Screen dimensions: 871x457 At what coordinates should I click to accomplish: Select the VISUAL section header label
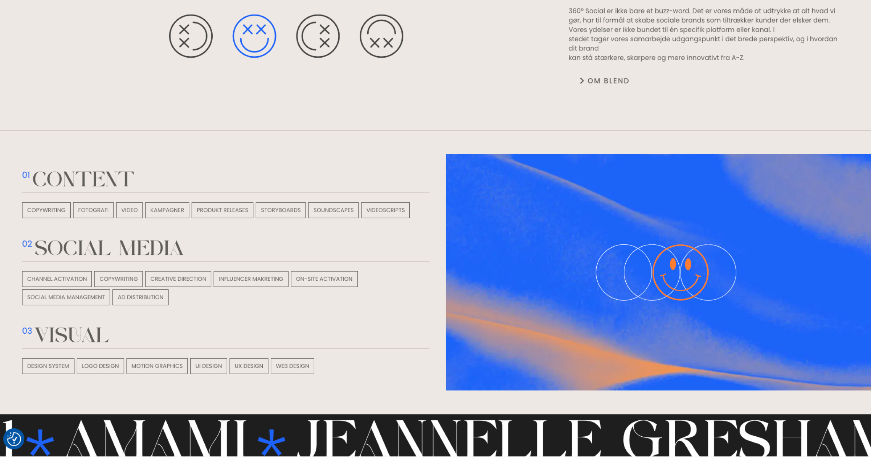tap(70, 335)
